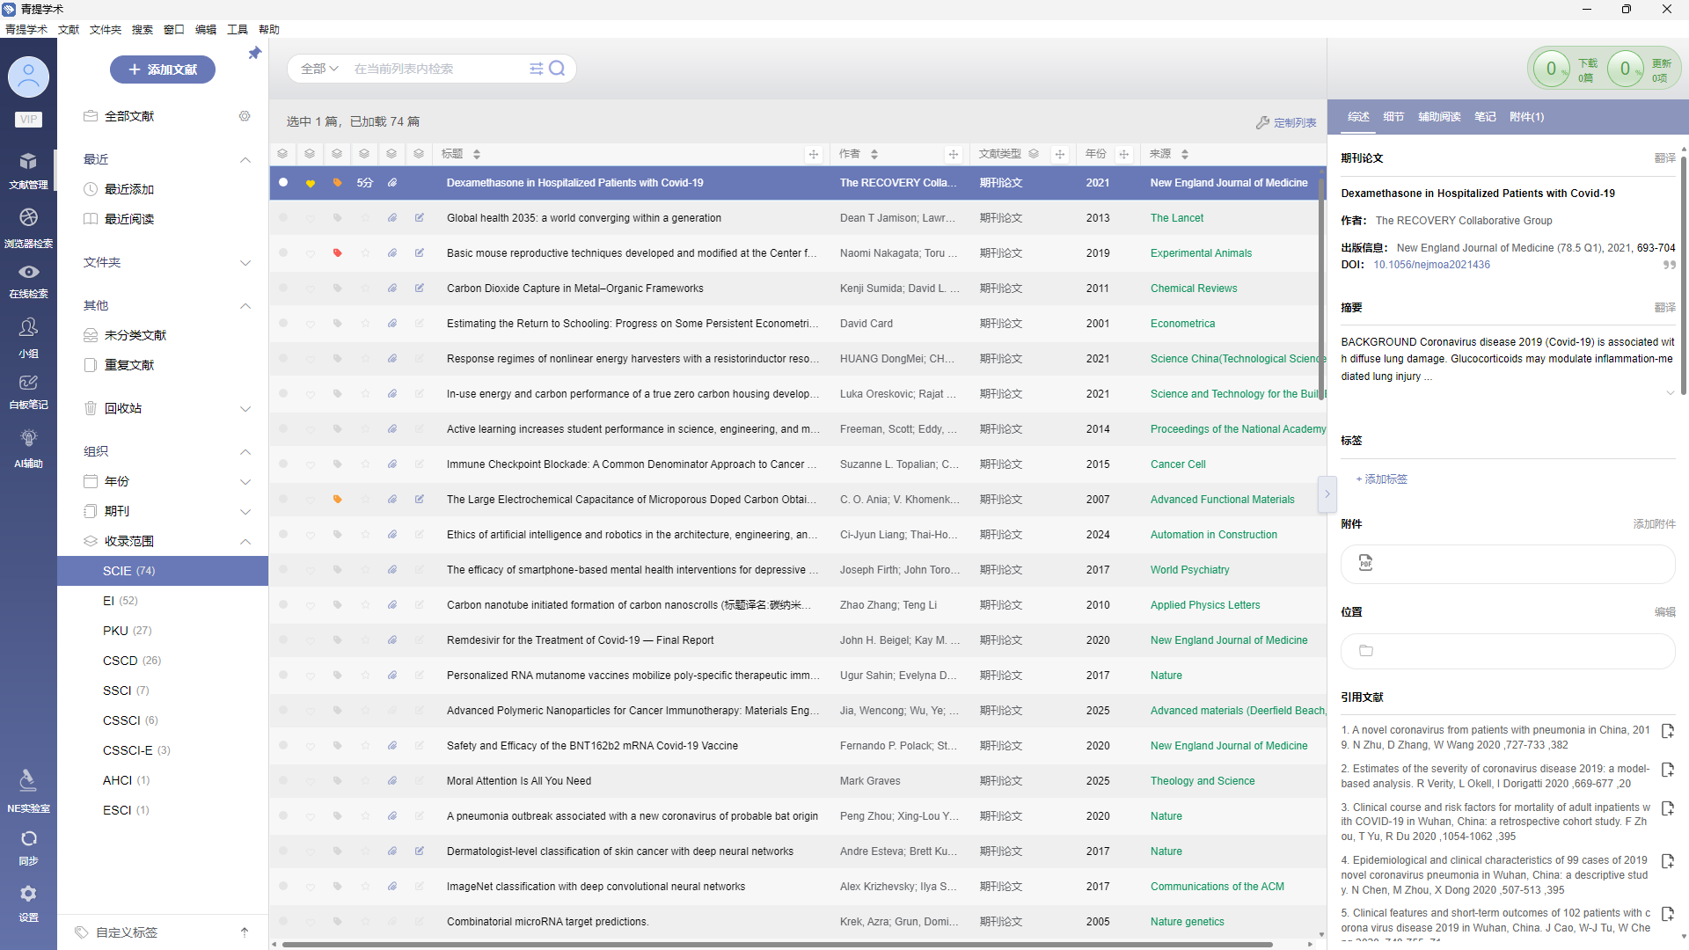The height and width of the screenshot is (950, 1689).
Task: Toggle read-status dot for Global health 2035 row
Action: pyautogui.click(x=283, y=217)
